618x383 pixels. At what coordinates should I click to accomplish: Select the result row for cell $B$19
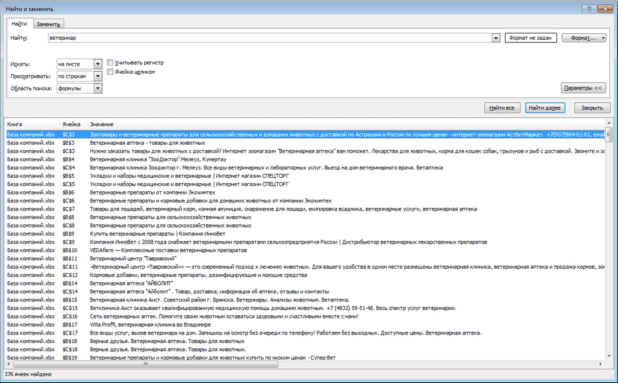coord(305,357)
